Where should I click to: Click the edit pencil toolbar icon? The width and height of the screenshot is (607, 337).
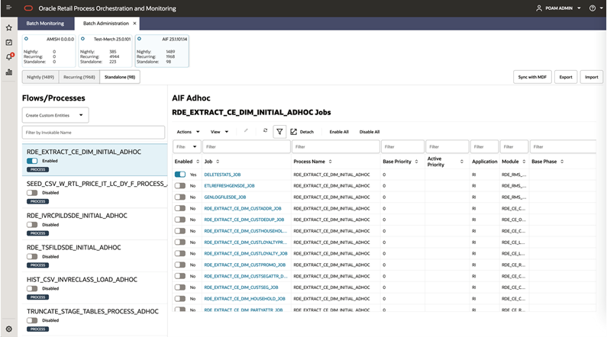[246, 130]
